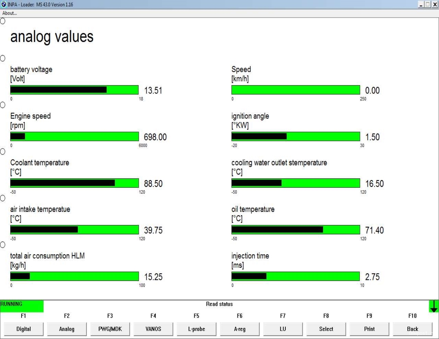Open the PWG/MDK function
Image resolution: width=439 pixels, height=339 pixels.
(x=110, y=329)
